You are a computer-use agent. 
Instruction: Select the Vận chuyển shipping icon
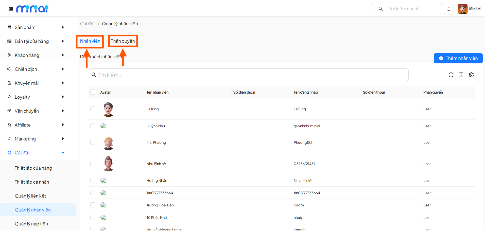(x=9, y=111)
